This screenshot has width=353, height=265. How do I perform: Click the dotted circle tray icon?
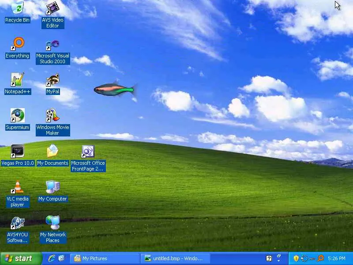[304, 258]
